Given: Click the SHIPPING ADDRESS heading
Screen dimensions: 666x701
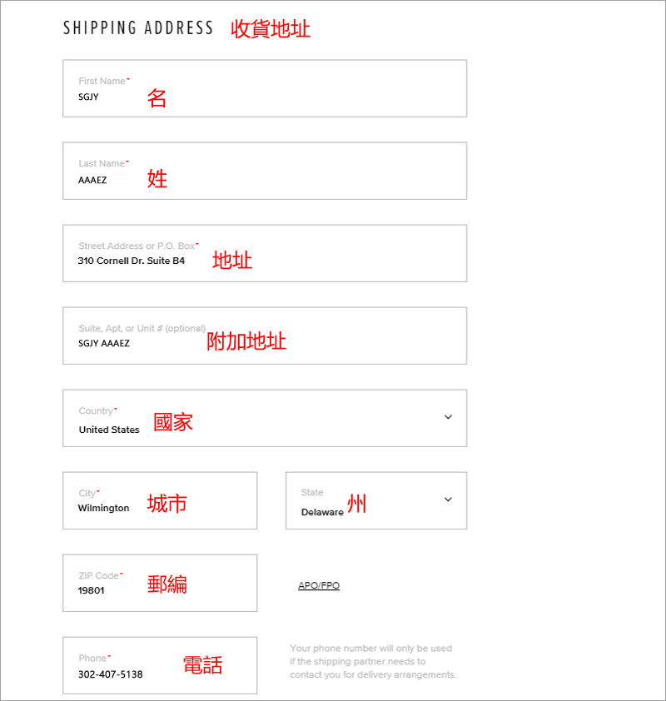Looking at the screenshot, I should (138, 28).
